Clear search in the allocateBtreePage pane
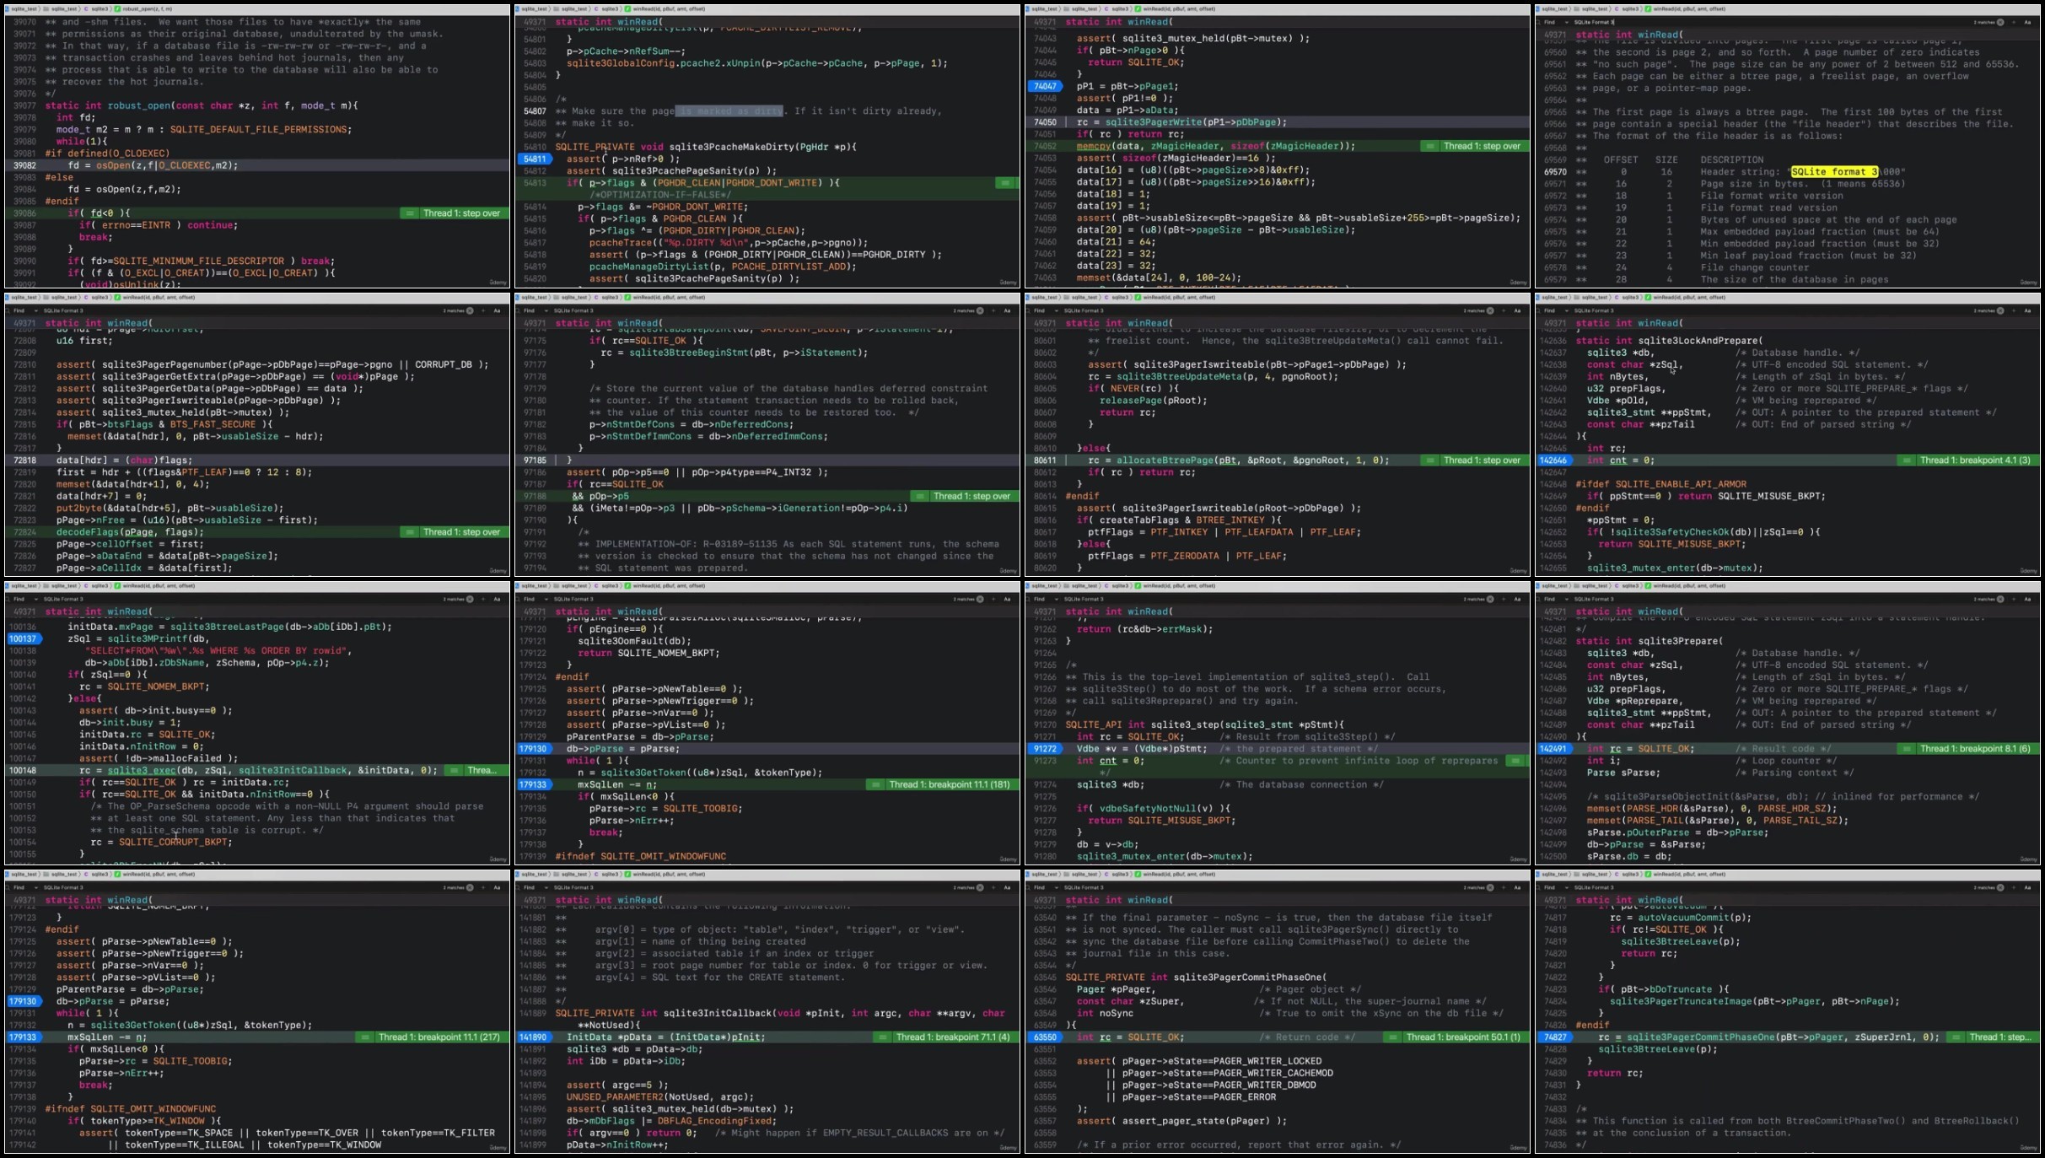This screenshot has height=1158, width=2045. (x=1490, y=310)
